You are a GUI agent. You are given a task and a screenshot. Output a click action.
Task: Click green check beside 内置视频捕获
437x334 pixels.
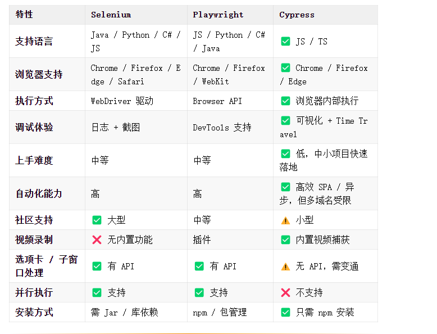point(285,240)
